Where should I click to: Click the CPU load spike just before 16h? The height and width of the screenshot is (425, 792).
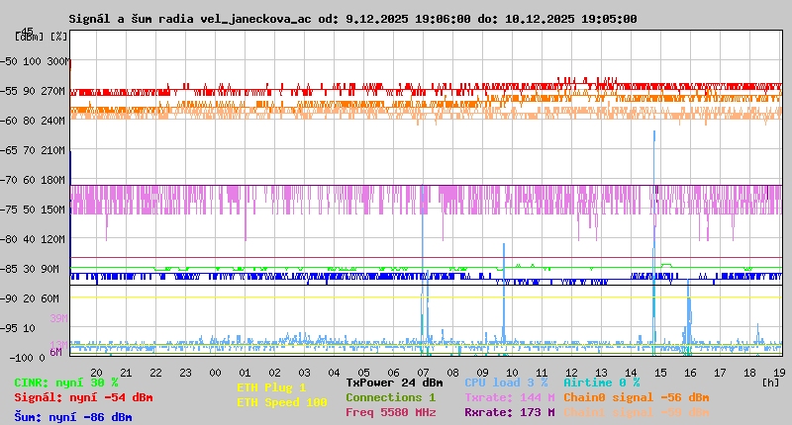(689, 315)
